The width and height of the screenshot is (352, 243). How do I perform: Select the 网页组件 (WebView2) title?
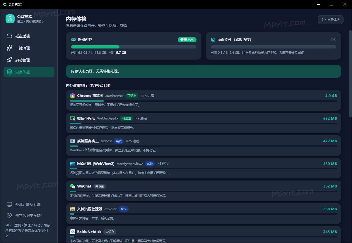(x=96, y=164)
